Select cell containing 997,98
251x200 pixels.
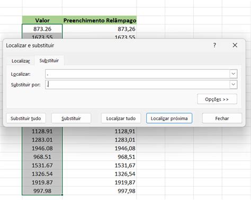tap(100, 190)
